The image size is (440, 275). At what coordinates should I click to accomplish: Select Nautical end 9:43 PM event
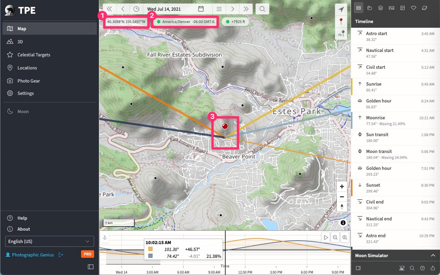pyautogui.click(x=396, y=222)
